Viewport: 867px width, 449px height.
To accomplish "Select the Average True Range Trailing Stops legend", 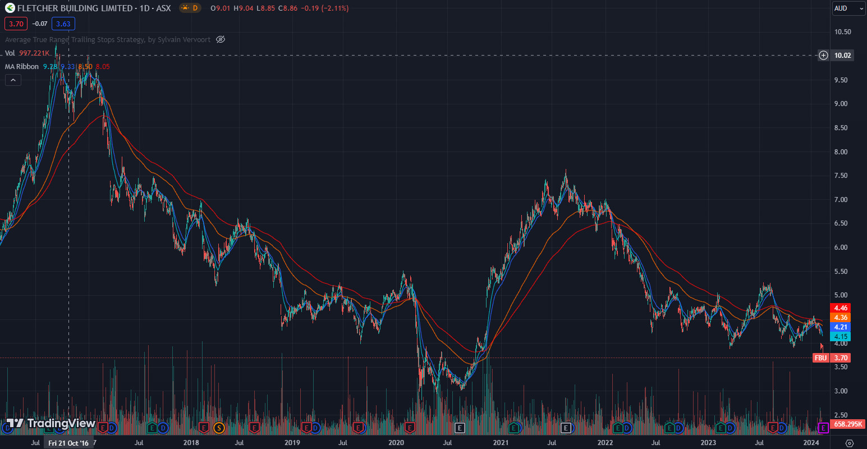I will pos(108,39).
